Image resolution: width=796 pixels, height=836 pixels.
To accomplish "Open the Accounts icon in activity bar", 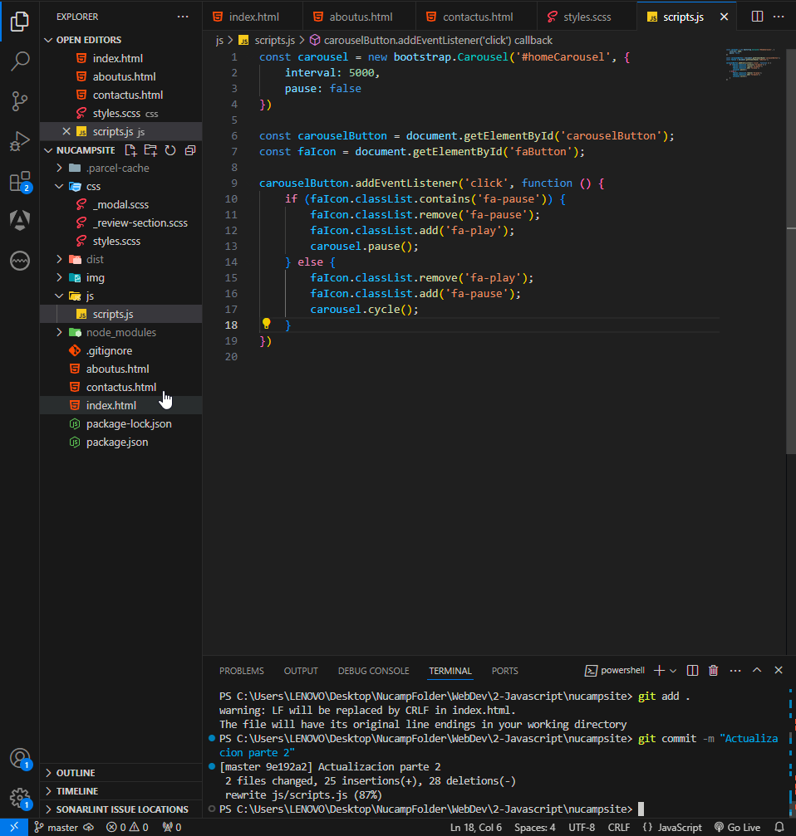I will point(20,758).
